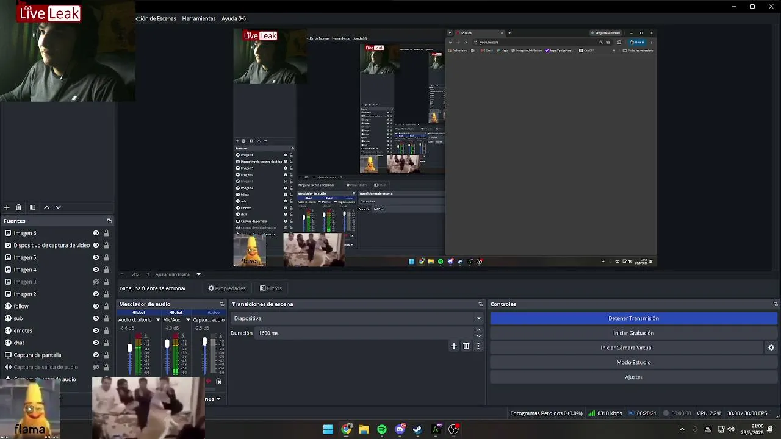Hide the follow source
This screenshot has width=781, height=439.
point(96,306)
